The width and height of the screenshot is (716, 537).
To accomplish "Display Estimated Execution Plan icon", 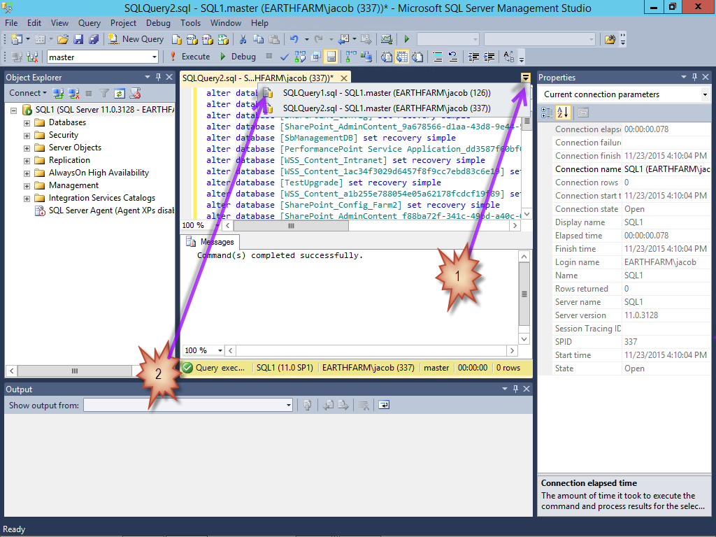I will [300, 57].
